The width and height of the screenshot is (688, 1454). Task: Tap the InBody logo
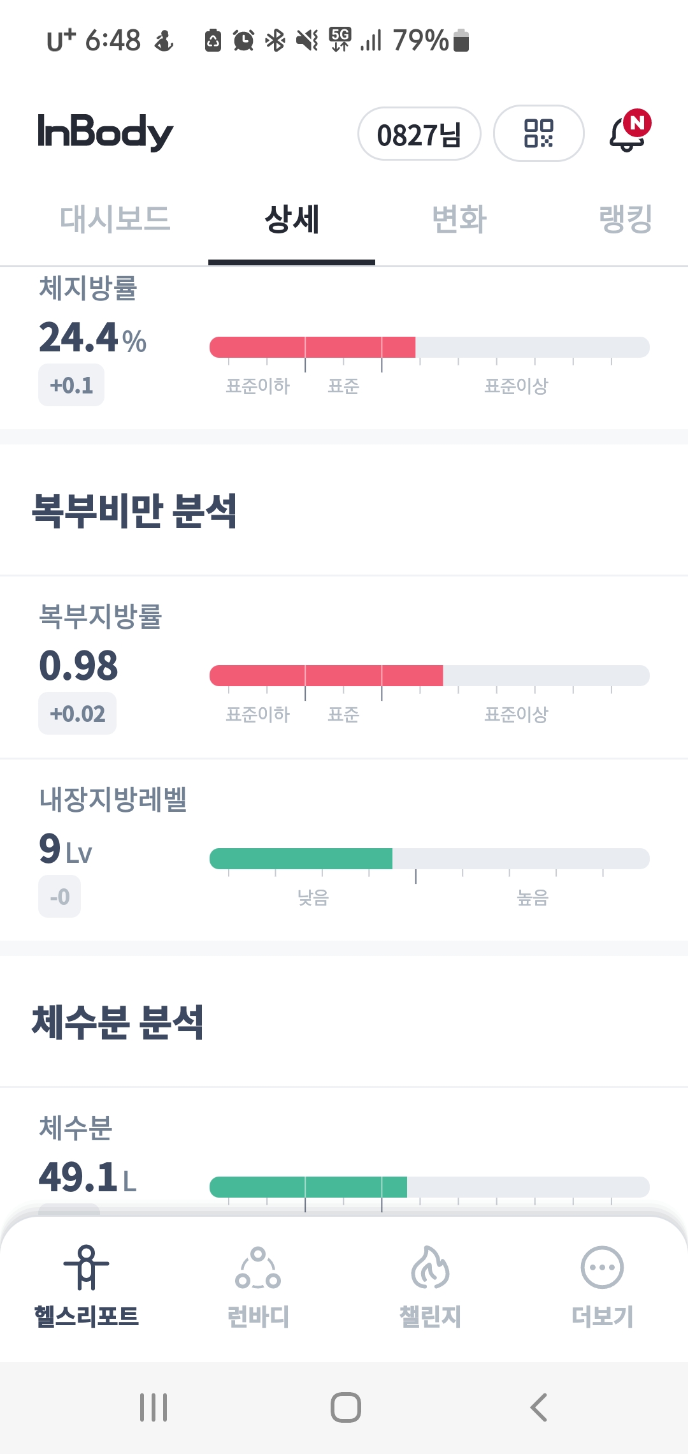(x=105, y=132)
